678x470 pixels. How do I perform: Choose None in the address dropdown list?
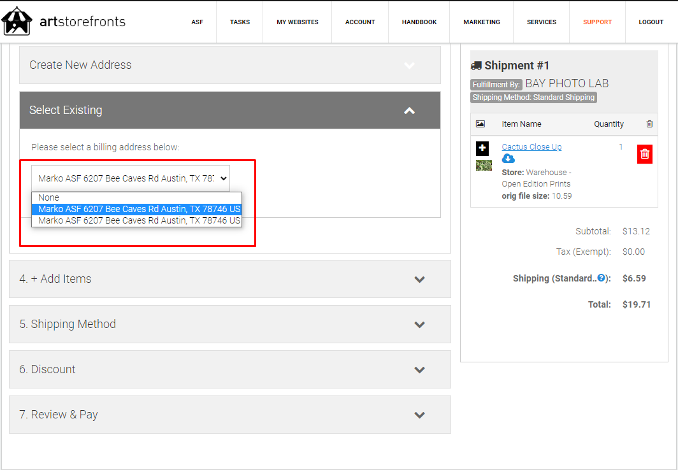[x=136, y=197]
